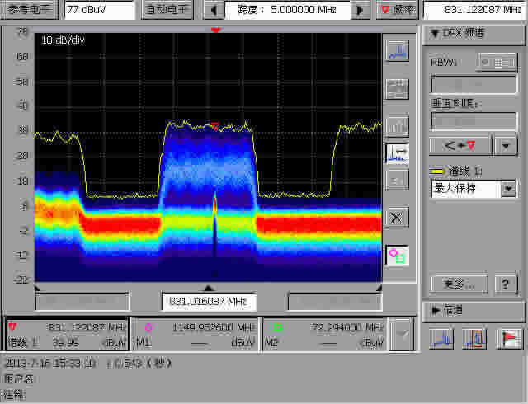Click the red flag icon at bottom right
Screen dimensions: 528x404
click(x=509, y=338)
